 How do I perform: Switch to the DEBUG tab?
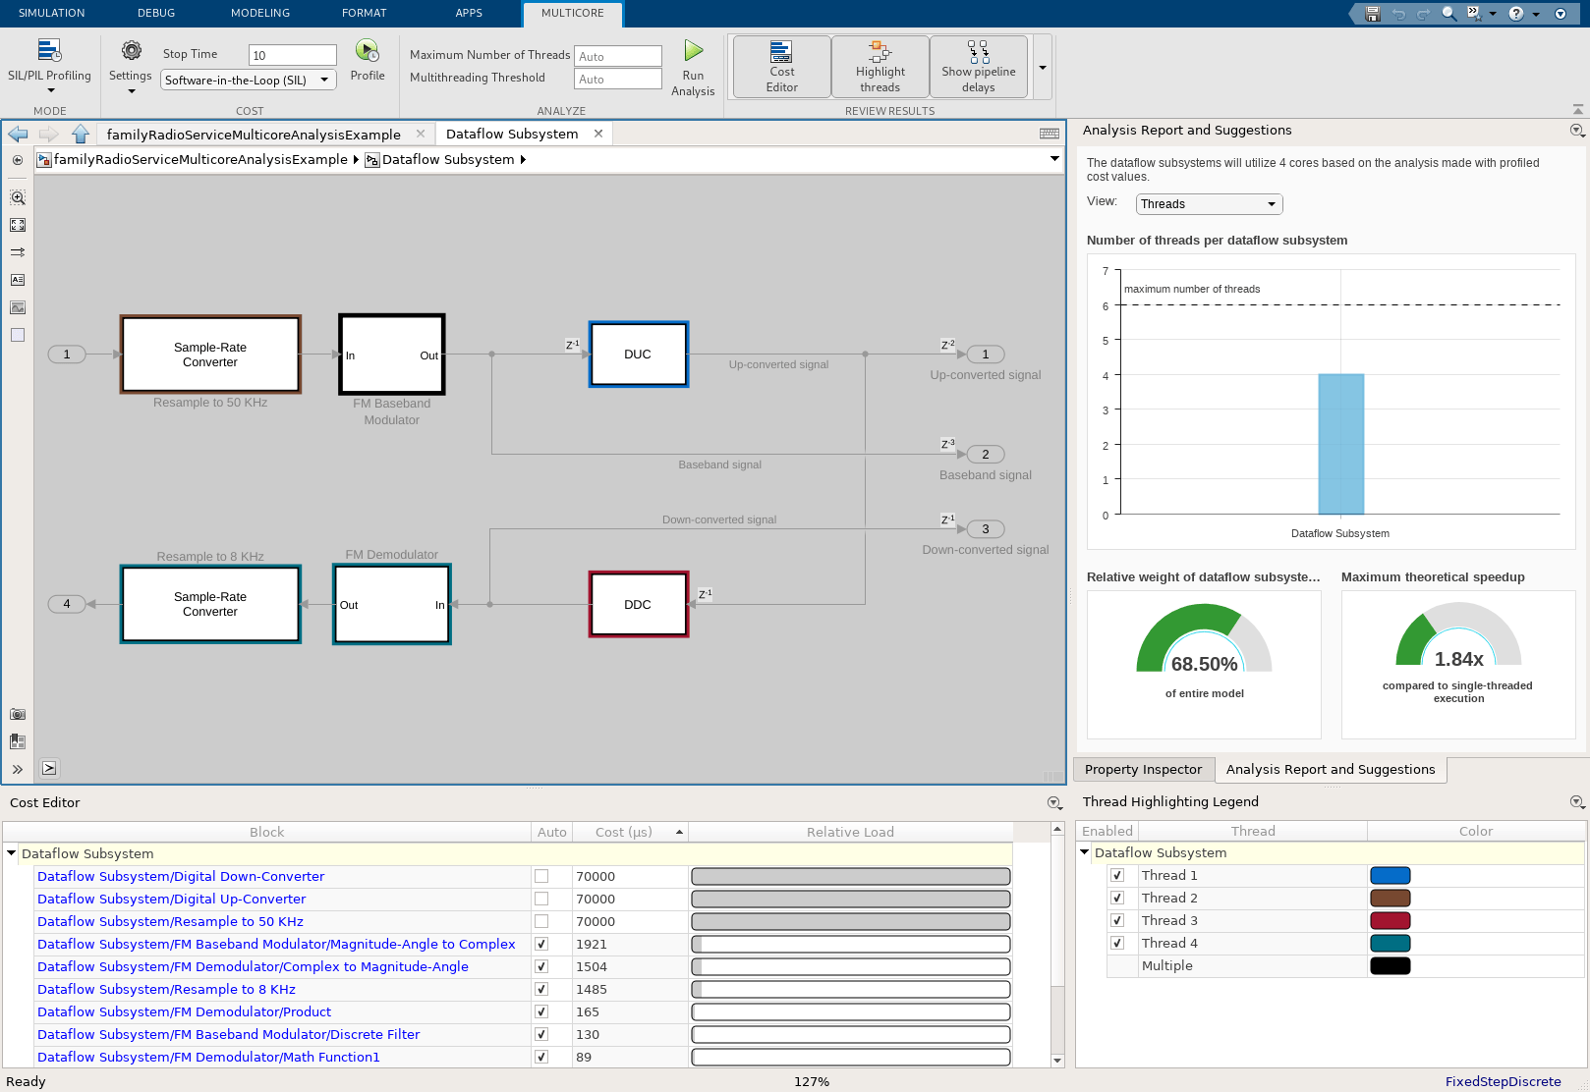tap(156, 13)
